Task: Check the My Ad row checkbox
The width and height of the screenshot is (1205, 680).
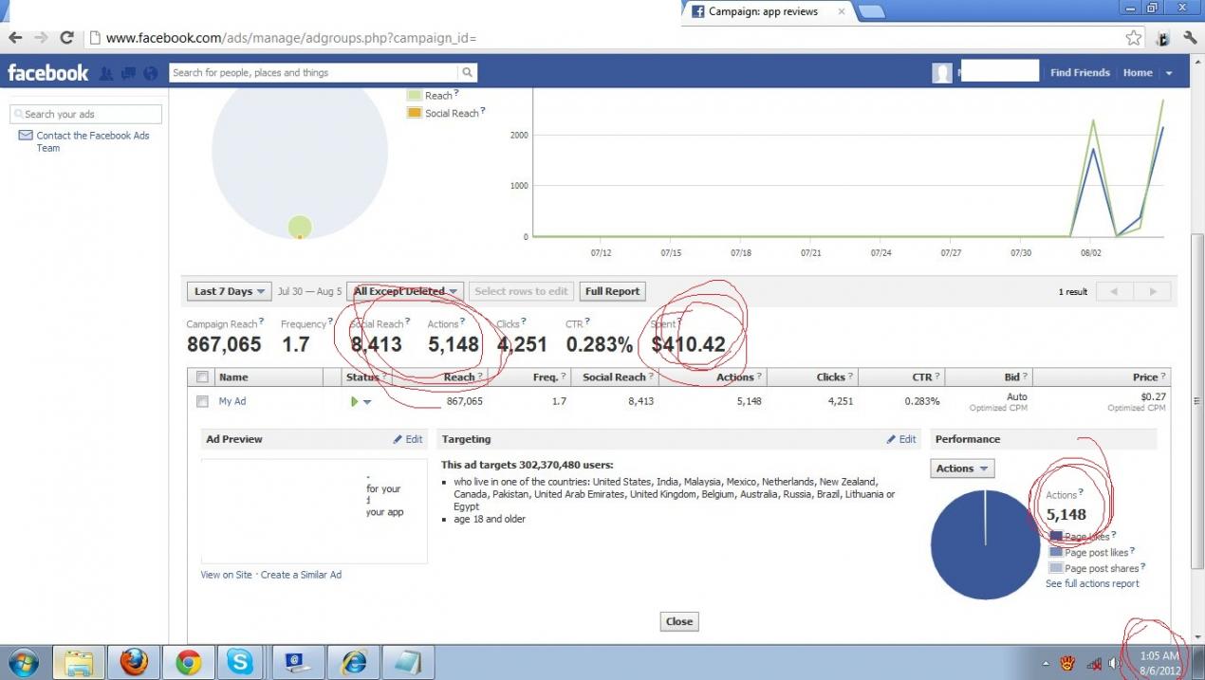Action: tap(202, 401)
